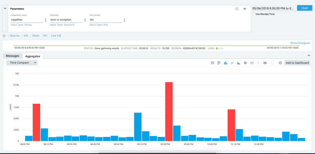
Task: Click red bar near 10:10 PM
Action: (231, 125)
